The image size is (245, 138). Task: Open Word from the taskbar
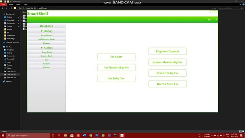point(84,135)
